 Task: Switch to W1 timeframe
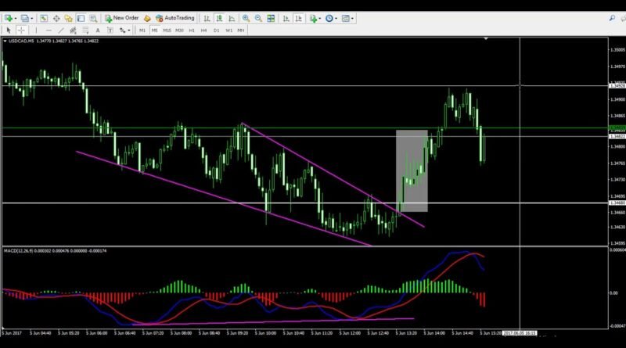228,30
